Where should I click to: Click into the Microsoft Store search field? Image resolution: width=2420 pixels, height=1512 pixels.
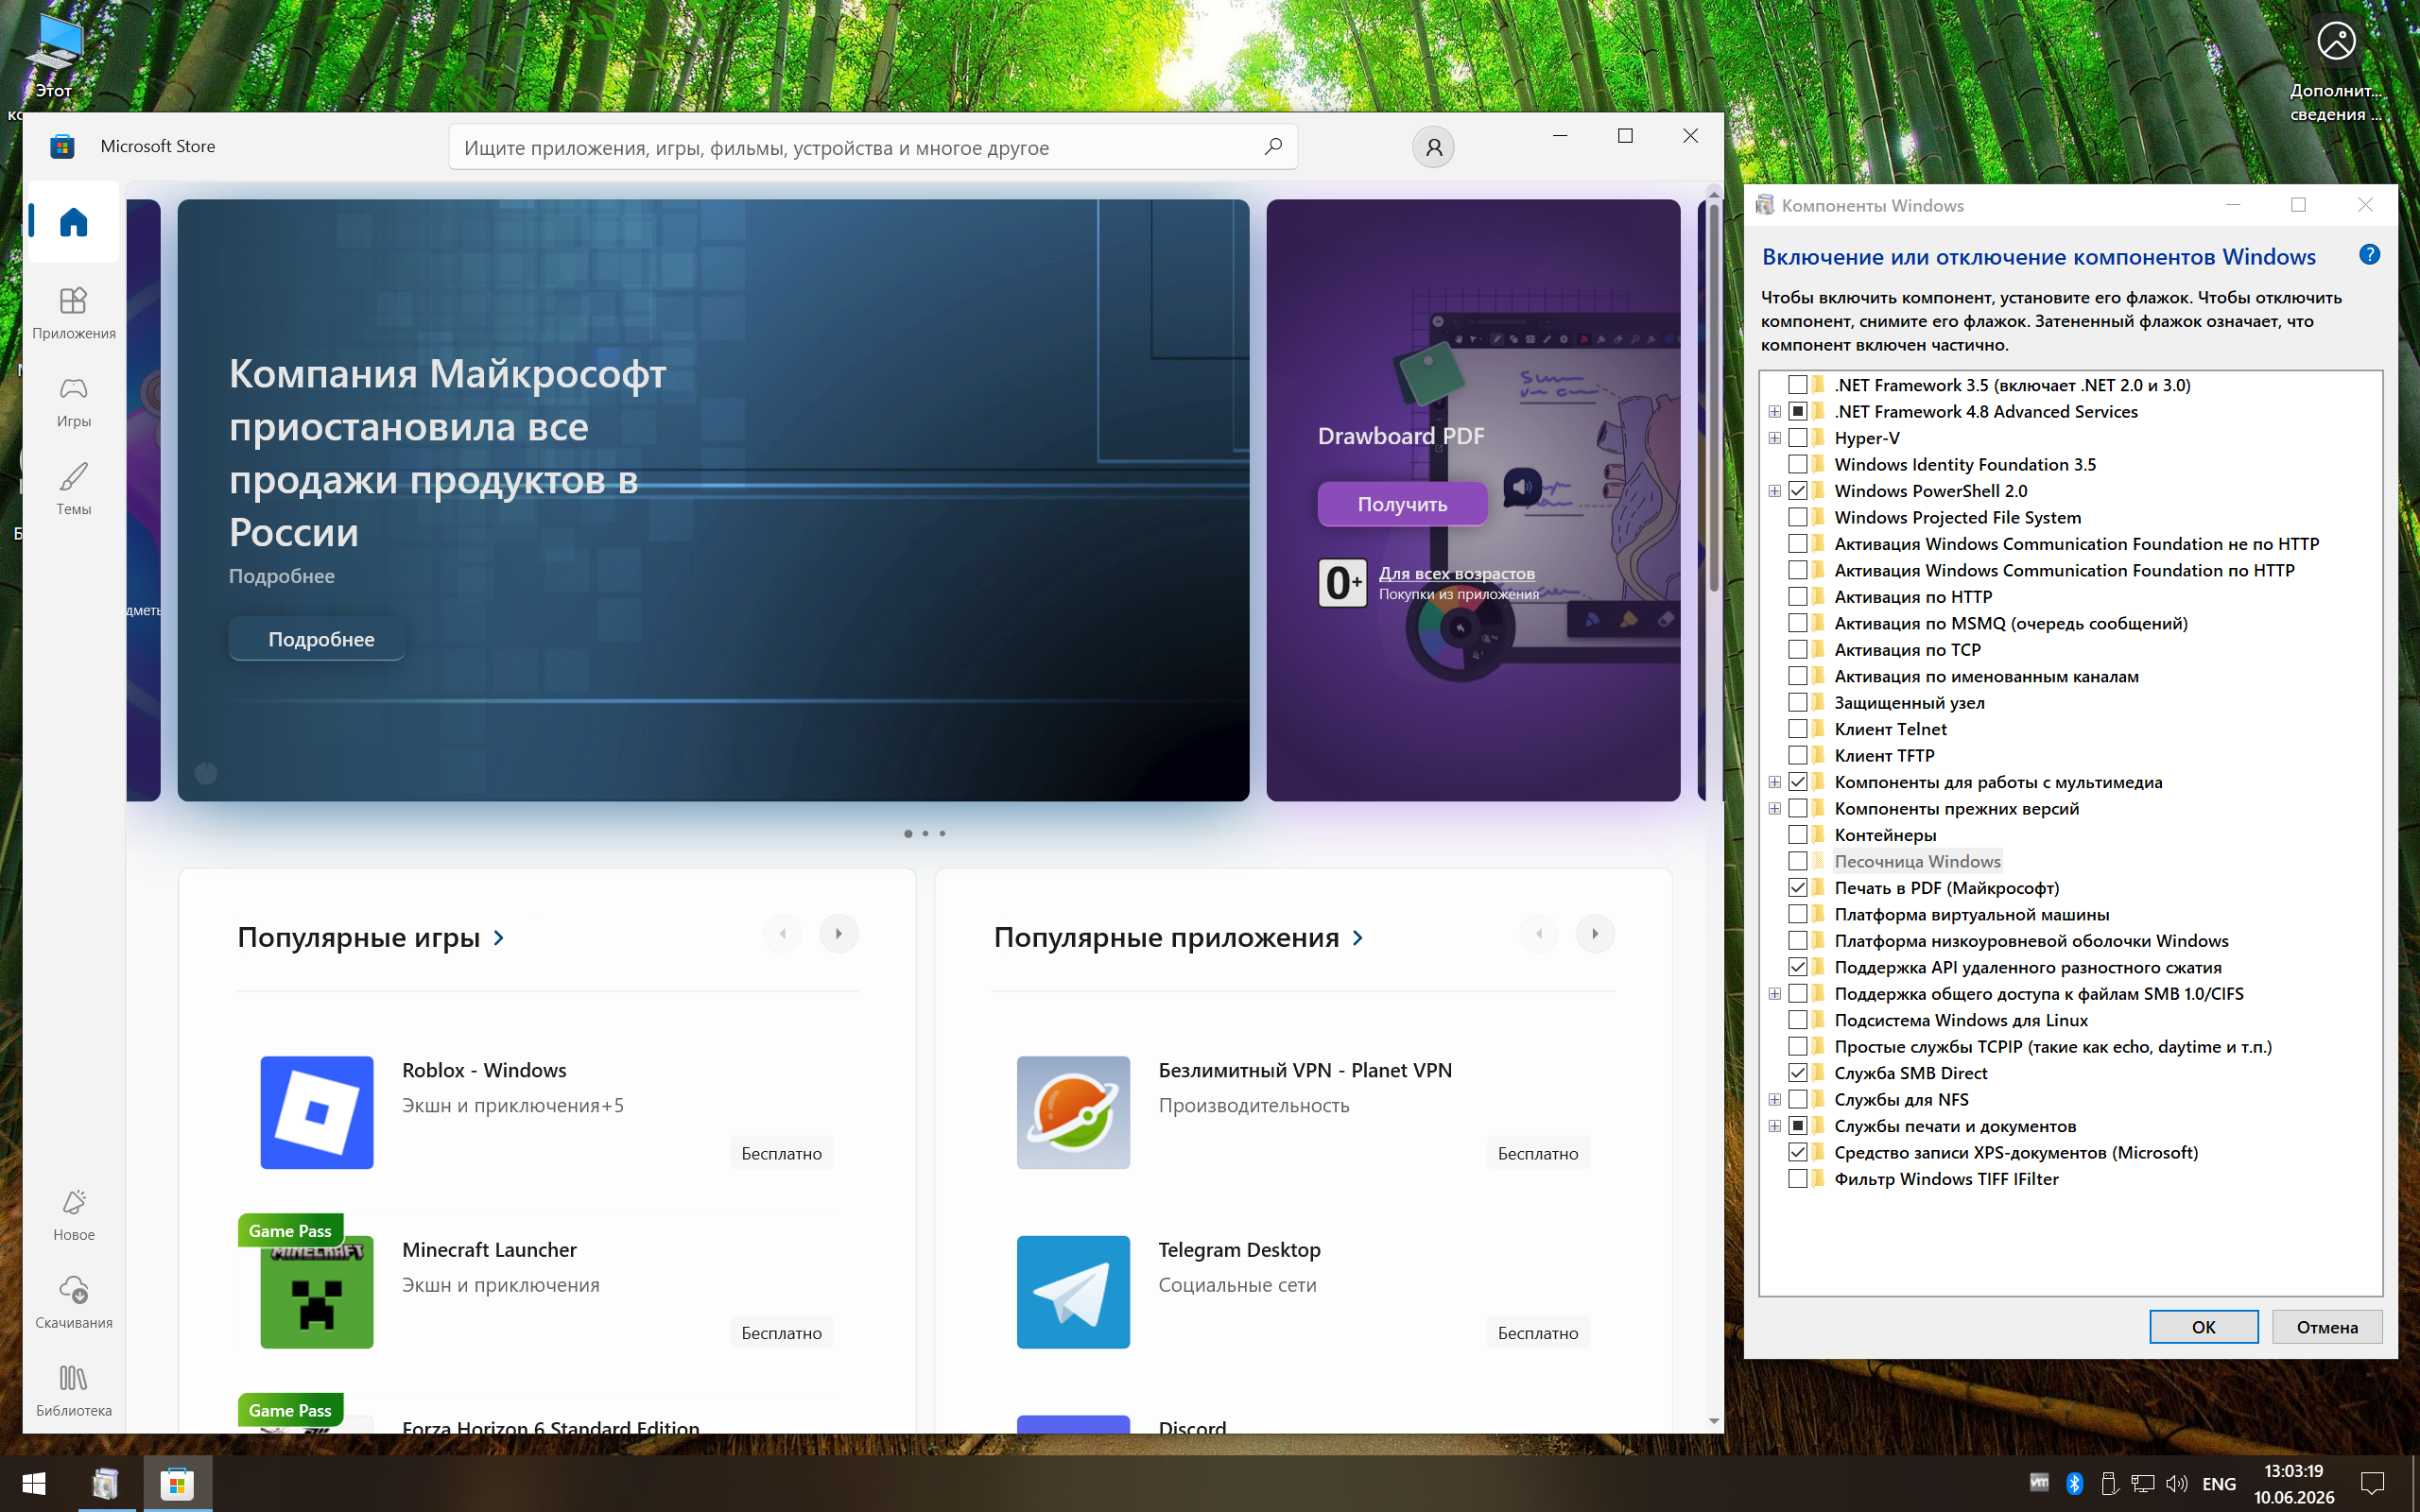pyautogui.click(x=873, y=147)
